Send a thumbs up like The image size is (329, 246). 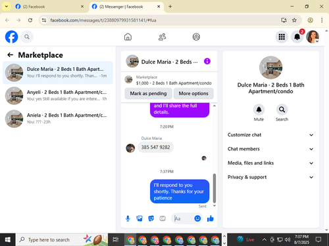211,218
